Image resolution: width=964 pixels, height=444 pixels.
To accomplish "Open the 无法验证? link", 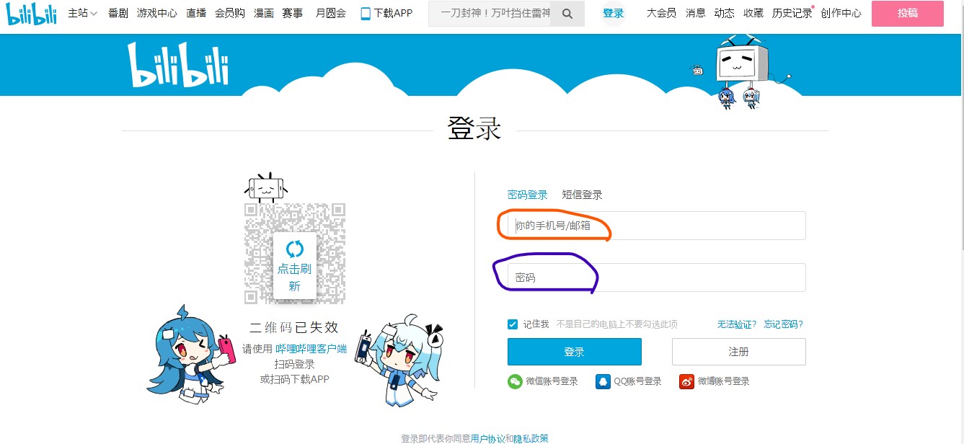I will 737,324.
